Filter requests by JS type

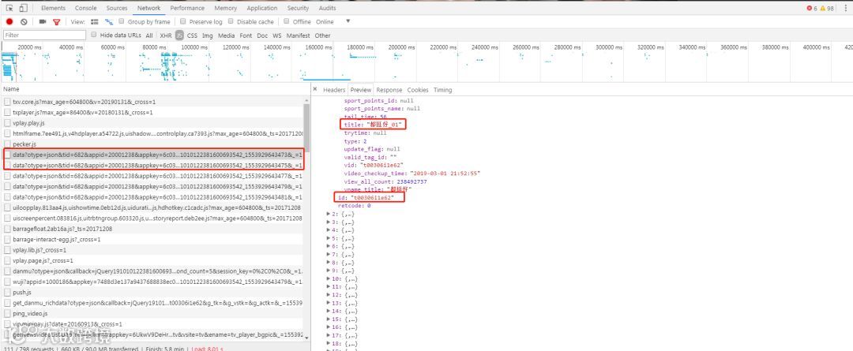(179, 35)
